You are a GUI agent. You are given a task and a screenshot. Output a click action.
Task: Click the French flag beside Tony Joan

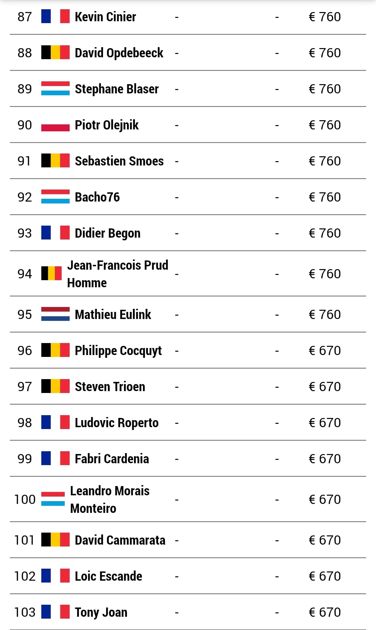click(55, 612)
